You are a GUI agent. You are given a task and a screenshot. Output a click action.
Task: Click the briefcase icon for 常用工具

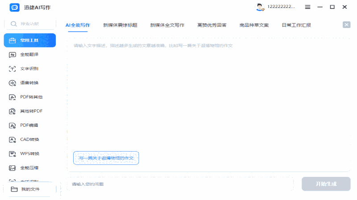click(x=12, y=40)
